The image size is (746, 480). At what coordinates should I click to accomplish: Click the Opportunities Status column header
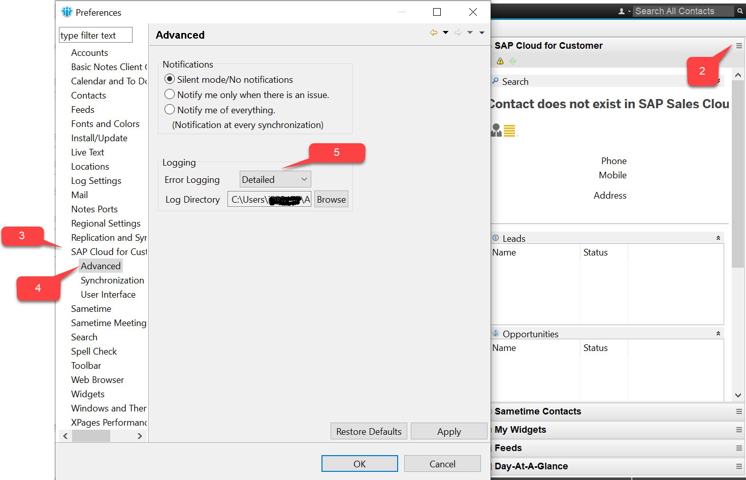point(604,348)
